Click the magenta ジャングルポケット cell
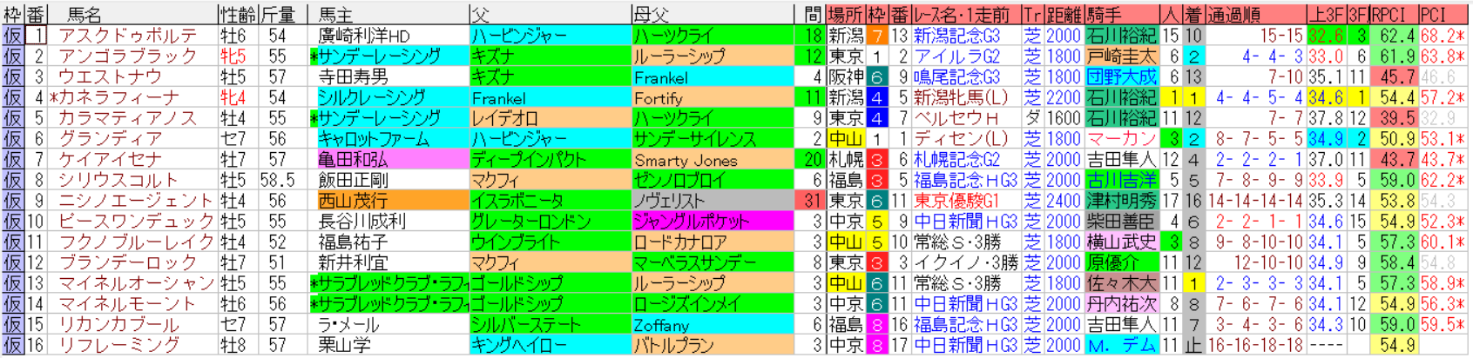Image resolution: width=1473 pixels, height=358 pixels. (691, 222)
